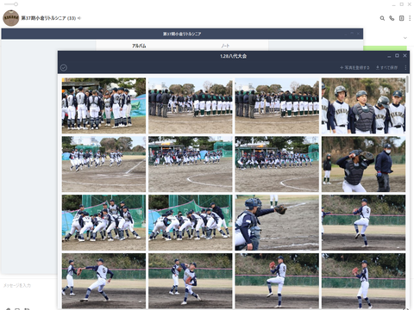Search messages in the chat window
This screenshot has width=414, height=310.
[x=382, y=18]
